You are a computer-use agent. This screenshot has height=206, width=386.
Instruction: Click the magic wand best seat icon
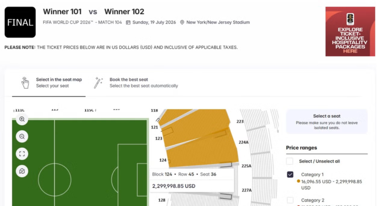99,83
